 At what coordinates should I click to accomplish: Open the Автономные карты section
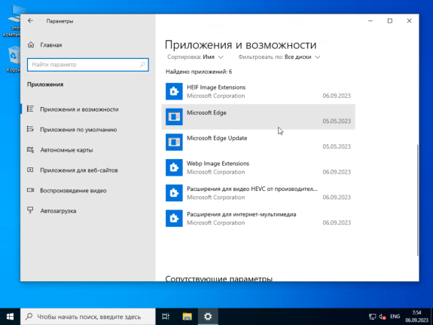88,150
